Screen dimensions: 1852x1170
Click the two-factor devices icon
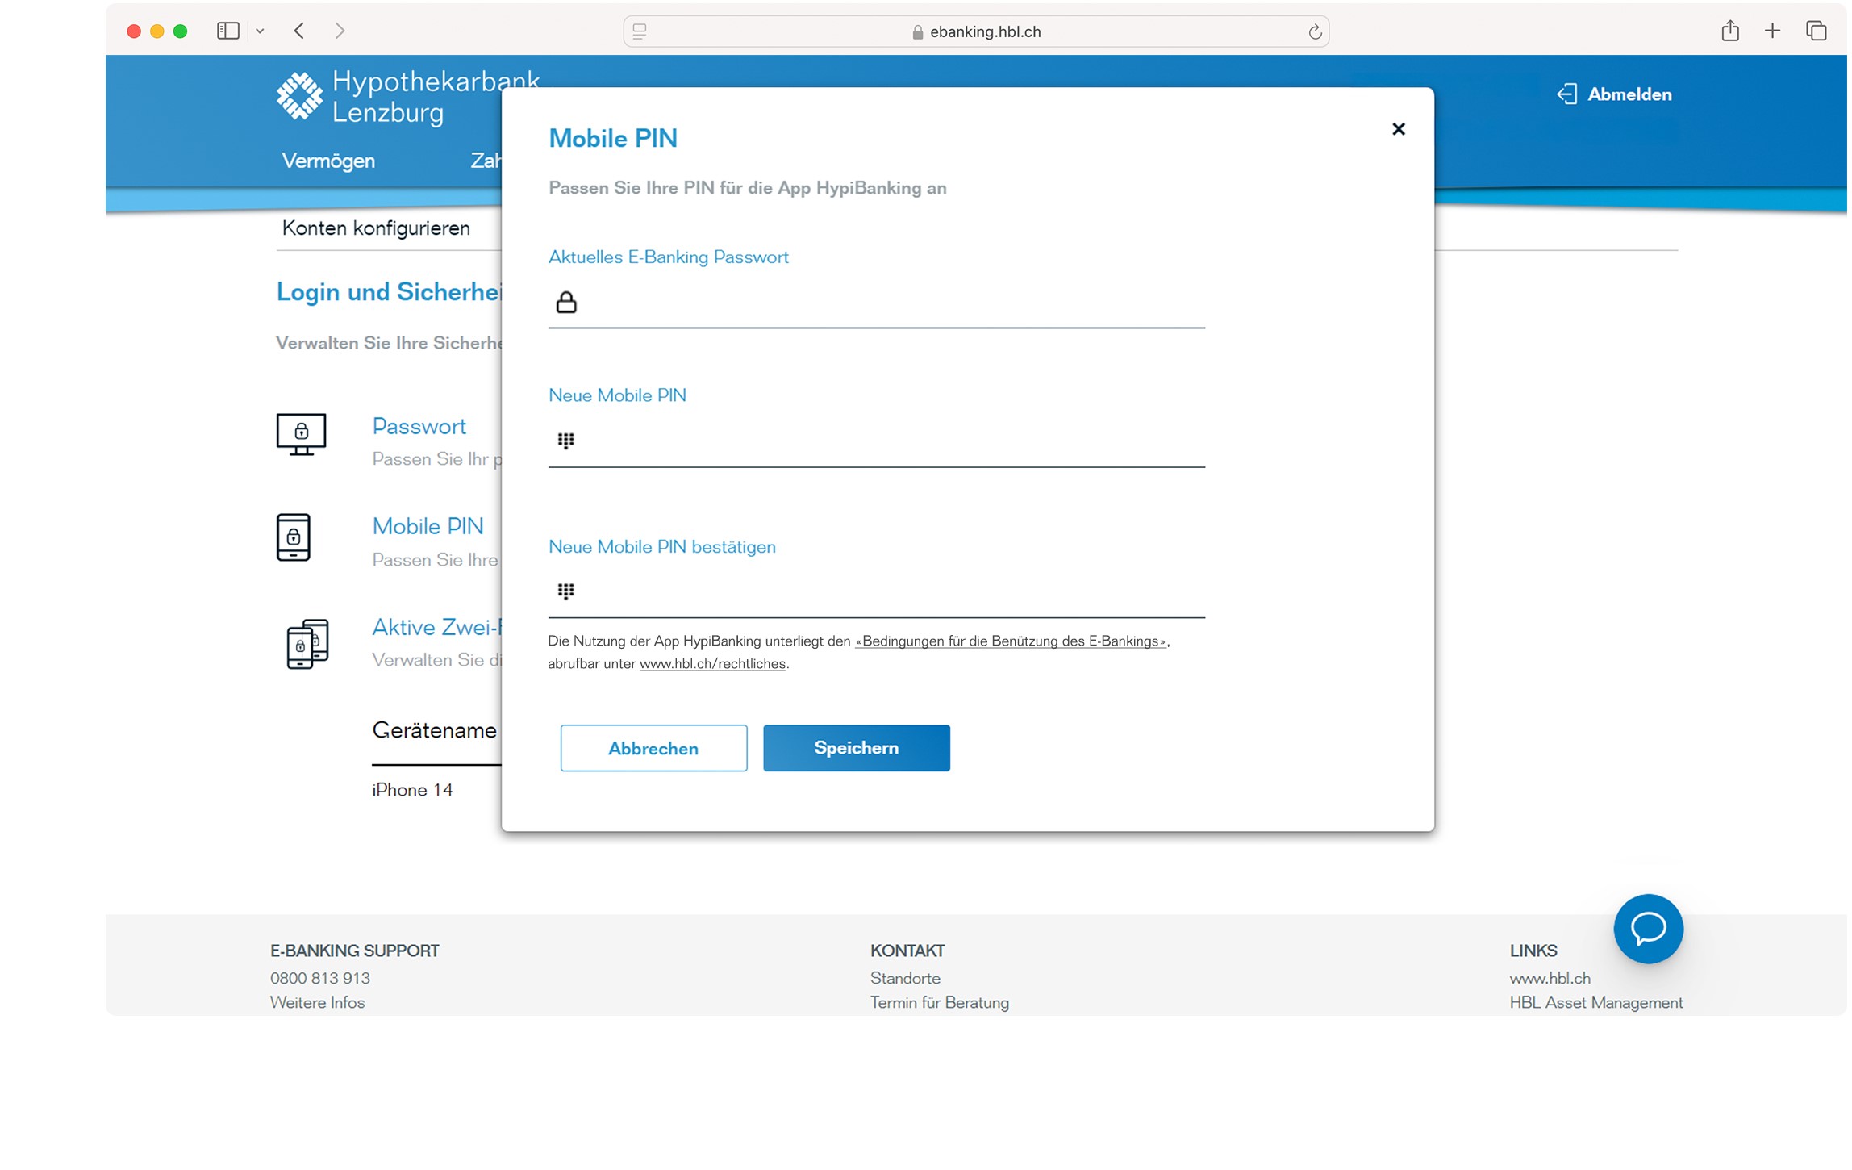[307, 645]
